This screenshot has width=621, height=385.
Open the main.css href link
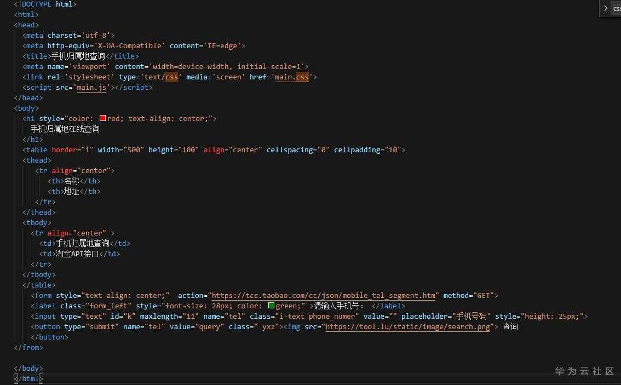coord(291,77)
